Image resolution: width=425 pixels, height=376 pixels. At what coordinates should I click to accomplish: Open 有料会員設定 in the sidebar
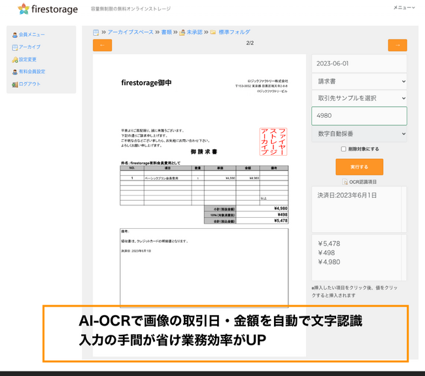coord(31,72)
